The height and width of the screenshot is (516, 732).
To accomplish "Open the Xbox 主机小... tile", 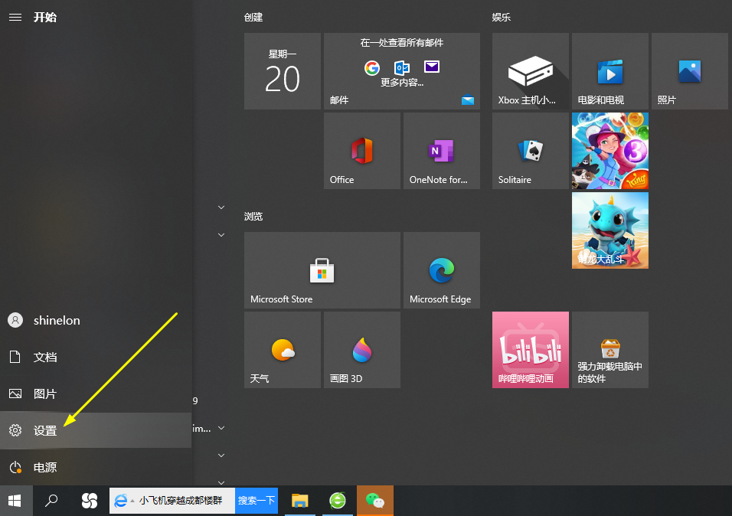I will click(531, 71).
